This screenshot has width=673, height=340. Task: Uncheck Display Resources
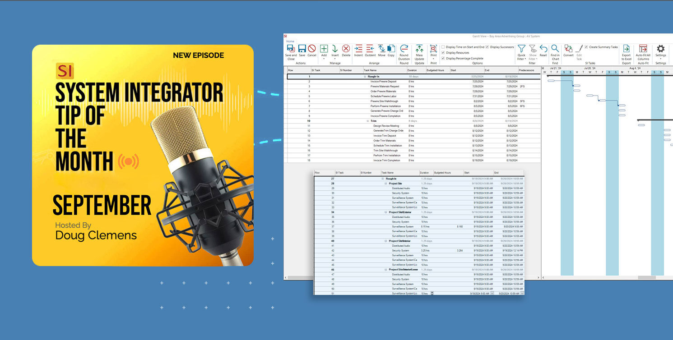pos(443,53)
